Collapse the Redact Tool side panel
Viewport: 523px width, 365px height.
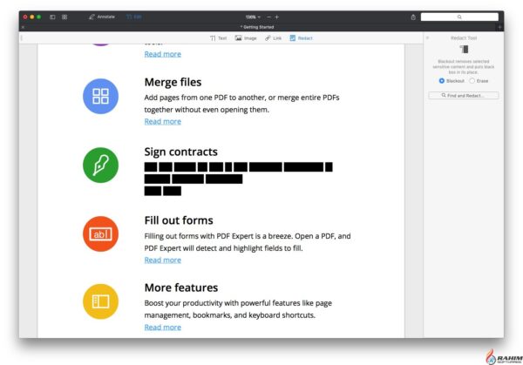(428, 38)
